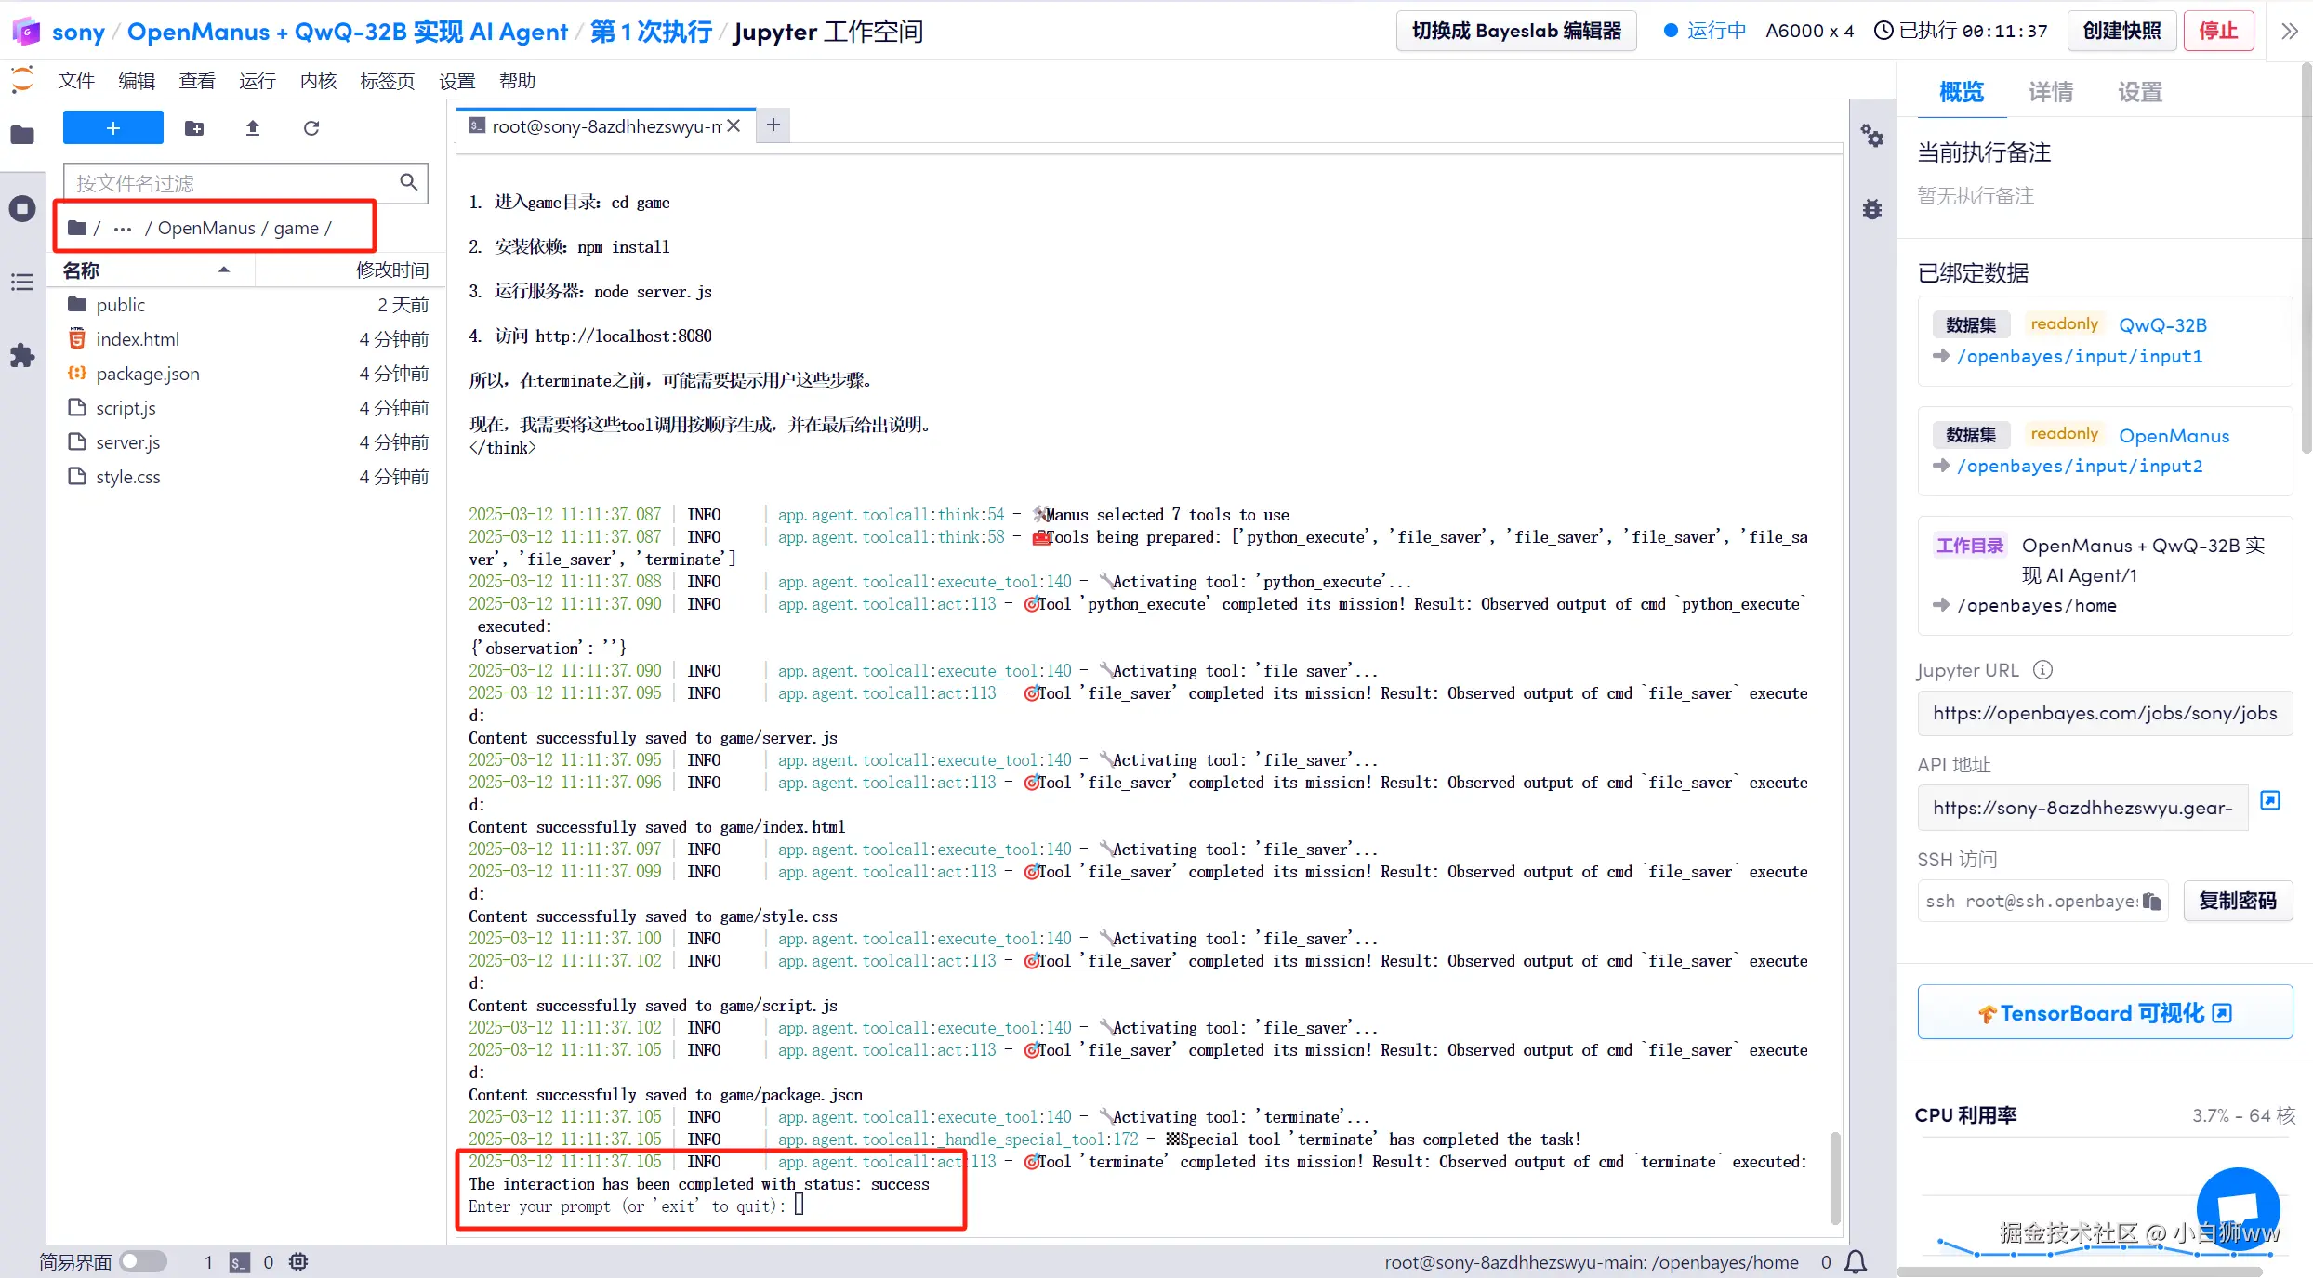Image resolution: width=2313 pixels, height=1278 pixels.
Task: Switch to the 详情 tab
Action: 2050,92
